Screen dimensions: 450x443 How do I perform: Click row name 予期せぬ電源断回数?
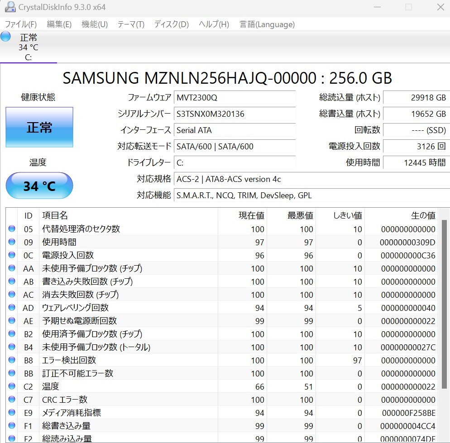point(79,321)
